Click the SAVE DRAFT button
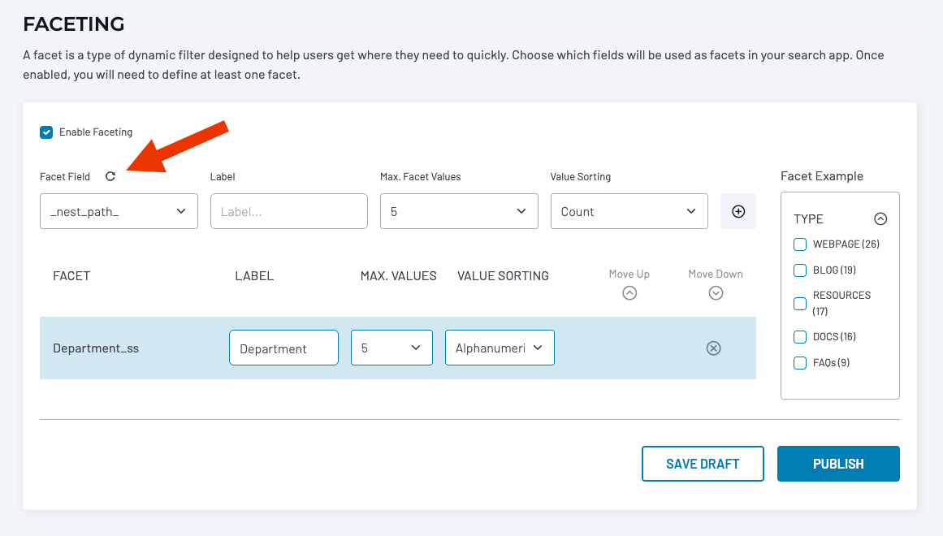The height and width of the screenshot is (536, 943). tap(703, 464)
